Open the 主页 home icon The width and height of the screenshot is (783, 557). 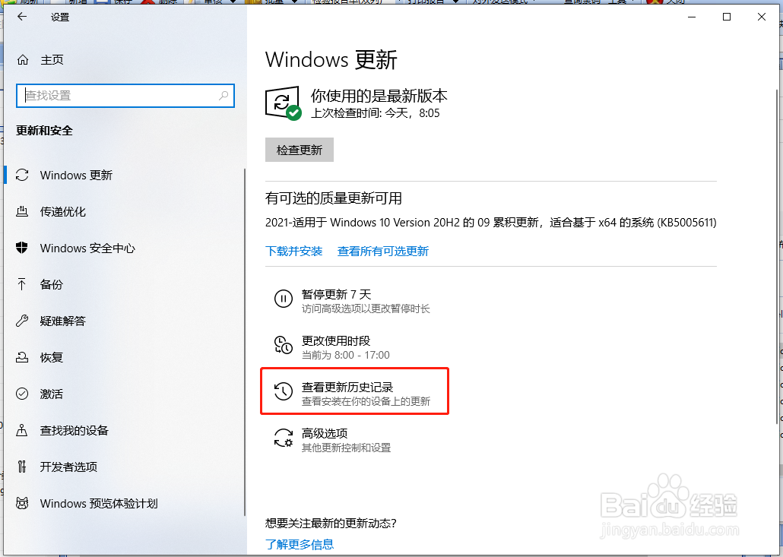tap(23, 60)
